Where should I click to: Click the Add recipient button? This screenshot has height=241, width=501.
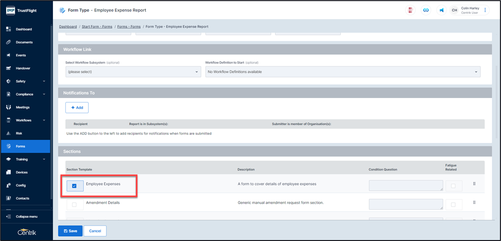tap(77, 108)
